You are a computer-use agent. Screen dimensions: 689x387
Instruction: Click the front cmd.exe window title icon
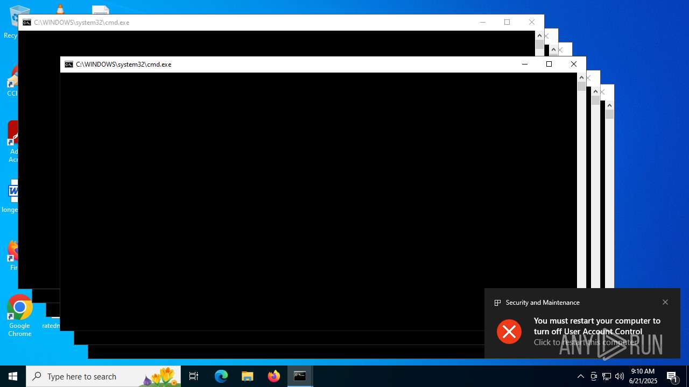tap(69, 64)
